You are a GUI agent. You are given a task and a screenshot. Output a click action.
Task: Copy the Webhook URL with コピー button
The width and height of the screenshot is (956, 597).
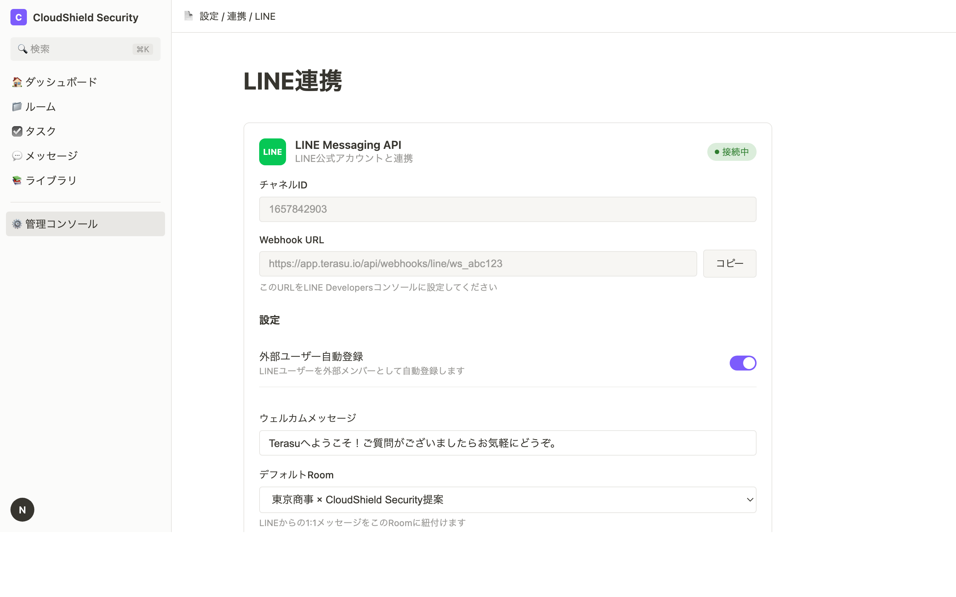pyautogui.click(x=729, y=263)
